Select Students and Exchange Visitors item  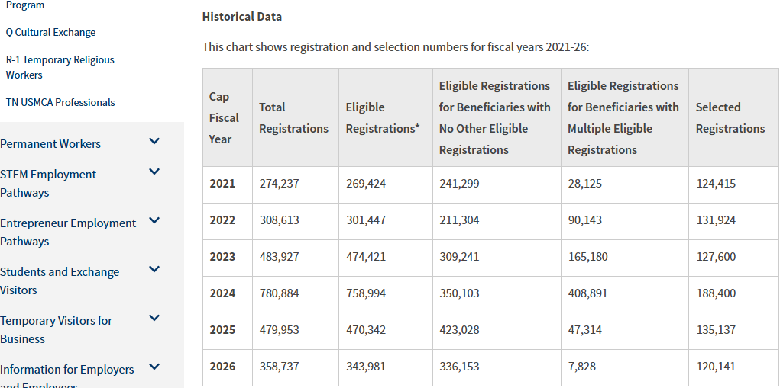(60, 281)
